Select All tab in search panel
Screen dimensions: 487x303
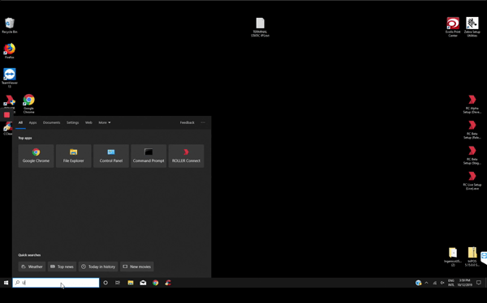point(20,122)
